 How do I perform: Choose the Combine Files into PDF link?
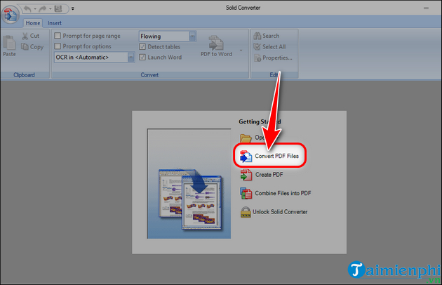coord(283,193)
